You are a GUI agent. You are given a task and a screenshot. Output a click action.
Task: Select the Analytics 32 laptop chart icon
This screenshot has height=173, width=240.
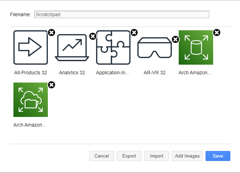72,47
